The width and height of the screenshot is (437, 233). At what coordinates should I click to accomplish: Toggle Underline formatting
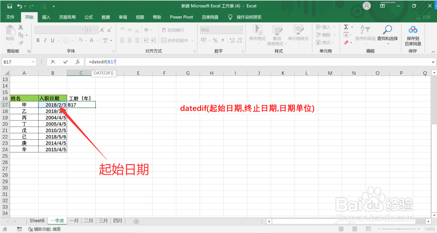pos(53,40)
